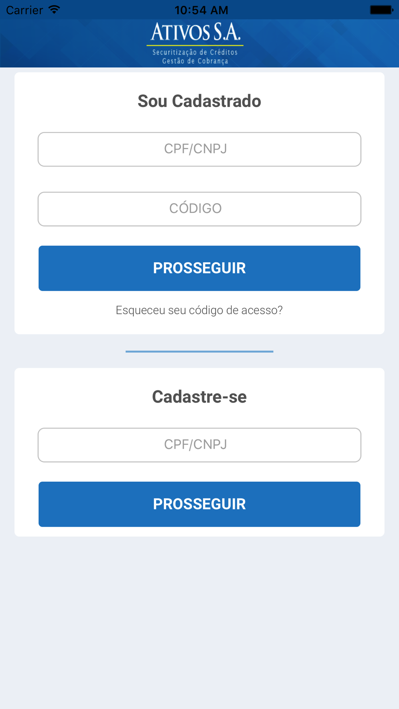The width and height of the screenshot is (399, 709).
Task: Tap the Cadastre-se heading
Action: pos(199,397)
